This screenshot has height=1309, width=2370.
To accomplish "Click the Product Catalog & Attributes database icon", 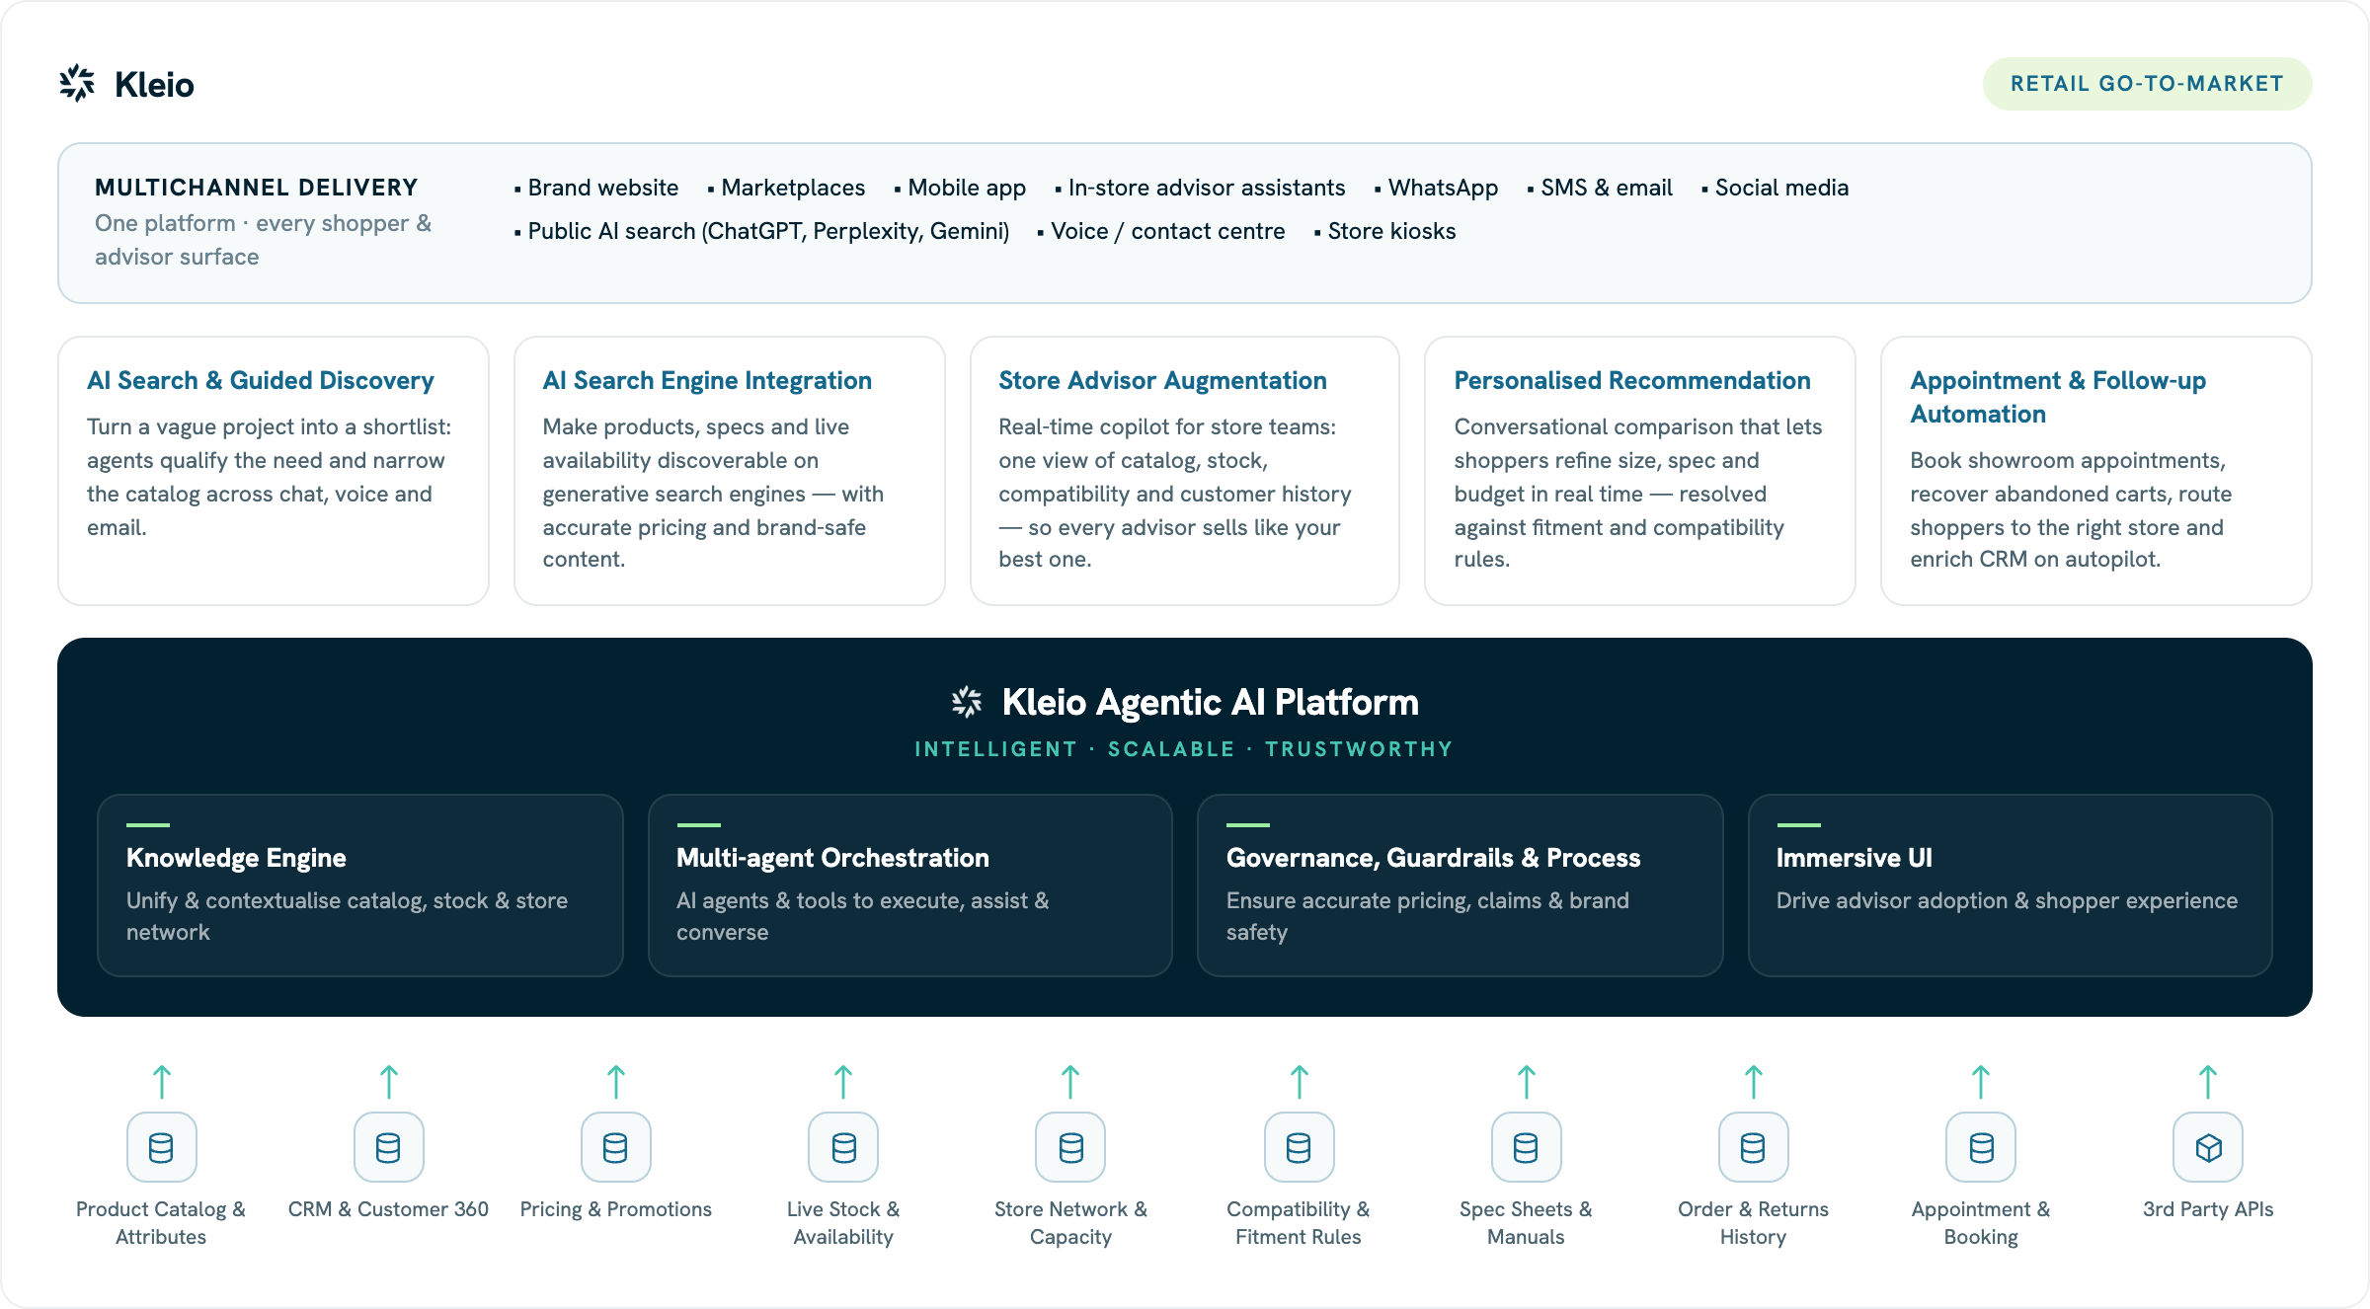I will pyautogui.click(x=161, y=1147).
